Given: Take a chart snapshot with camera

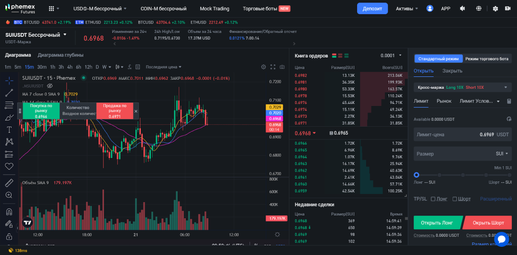Looking at the screenshot, I should (282, 67).
